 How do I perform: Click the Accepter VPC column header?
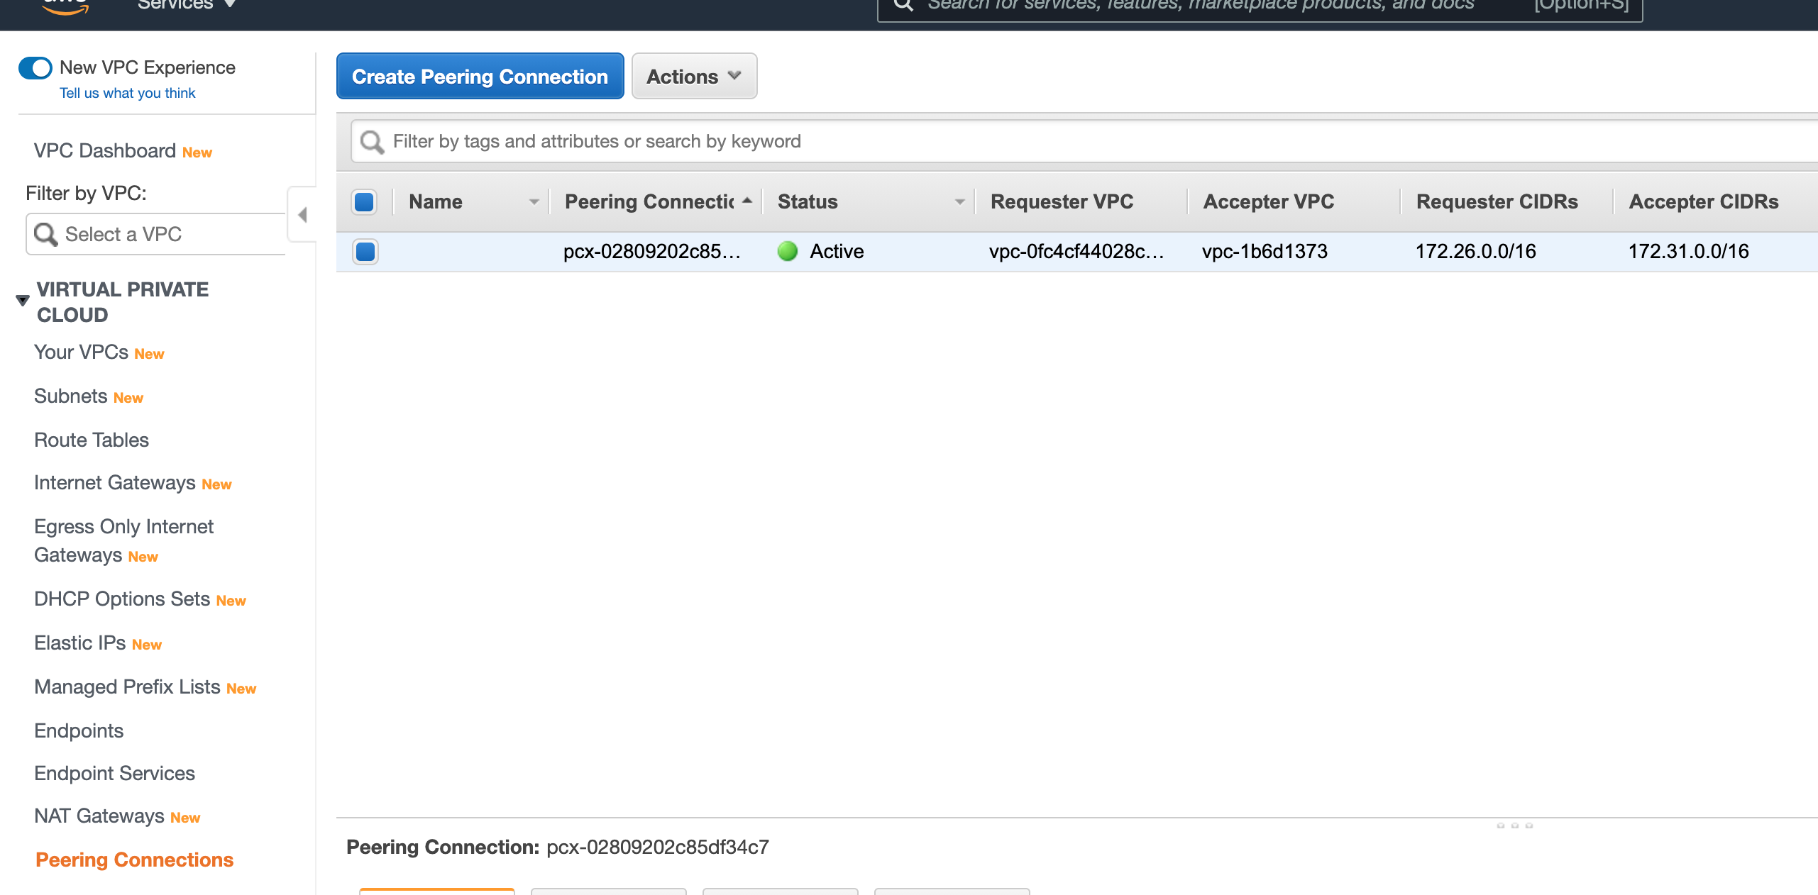tap(1268, 201)
